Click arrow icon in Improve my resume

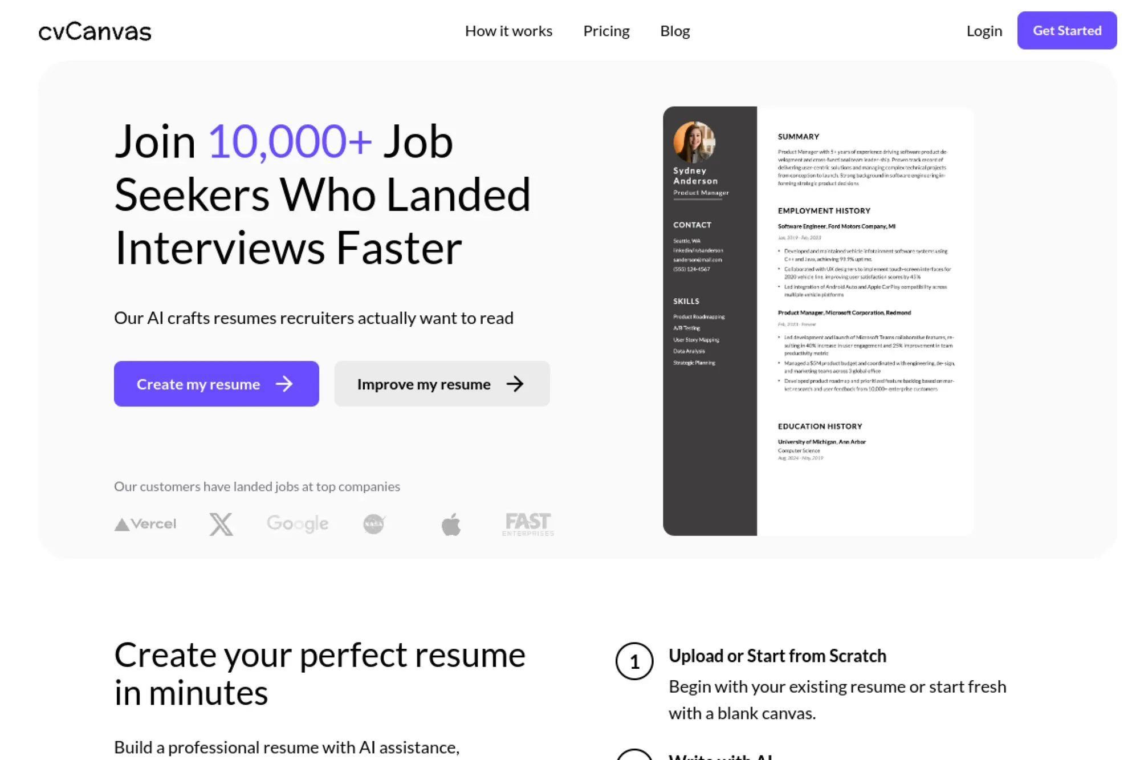(x=515, y=384)
